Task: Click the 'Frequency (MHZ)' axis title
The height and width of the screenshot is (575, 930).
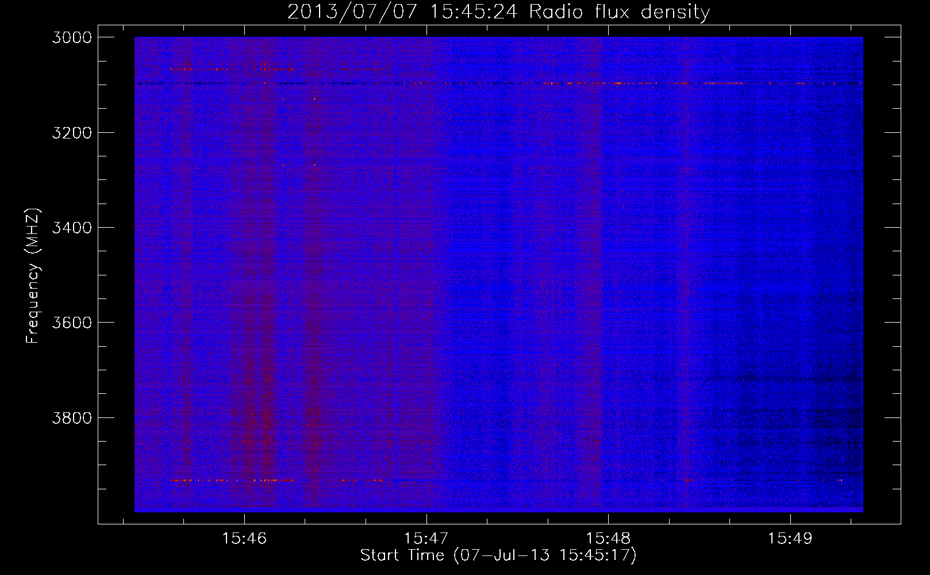Action: 33,276
